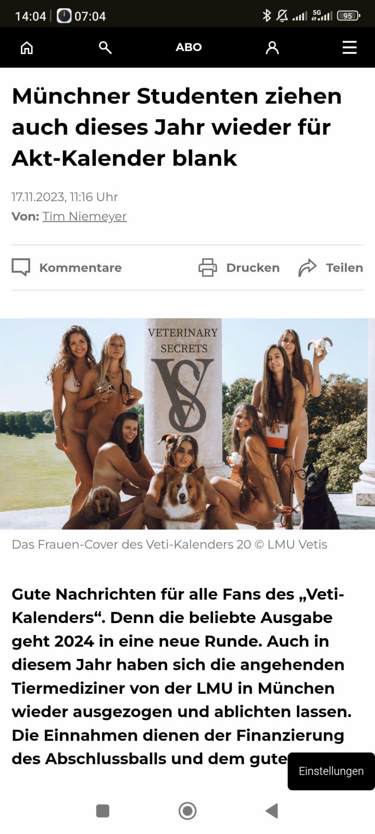Go to the home page icon

tap(27, 47)
